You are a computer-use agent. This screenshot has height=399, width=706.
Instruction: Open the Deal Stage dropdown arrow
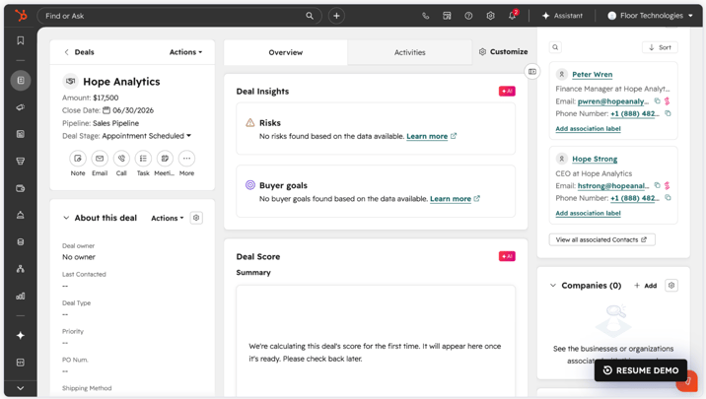(188, 136)
